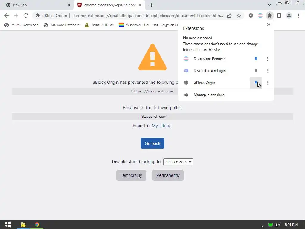Unpin Deadname Remover from toolbar
Viewport: 305px width, 229px height.
click(256, 59)
